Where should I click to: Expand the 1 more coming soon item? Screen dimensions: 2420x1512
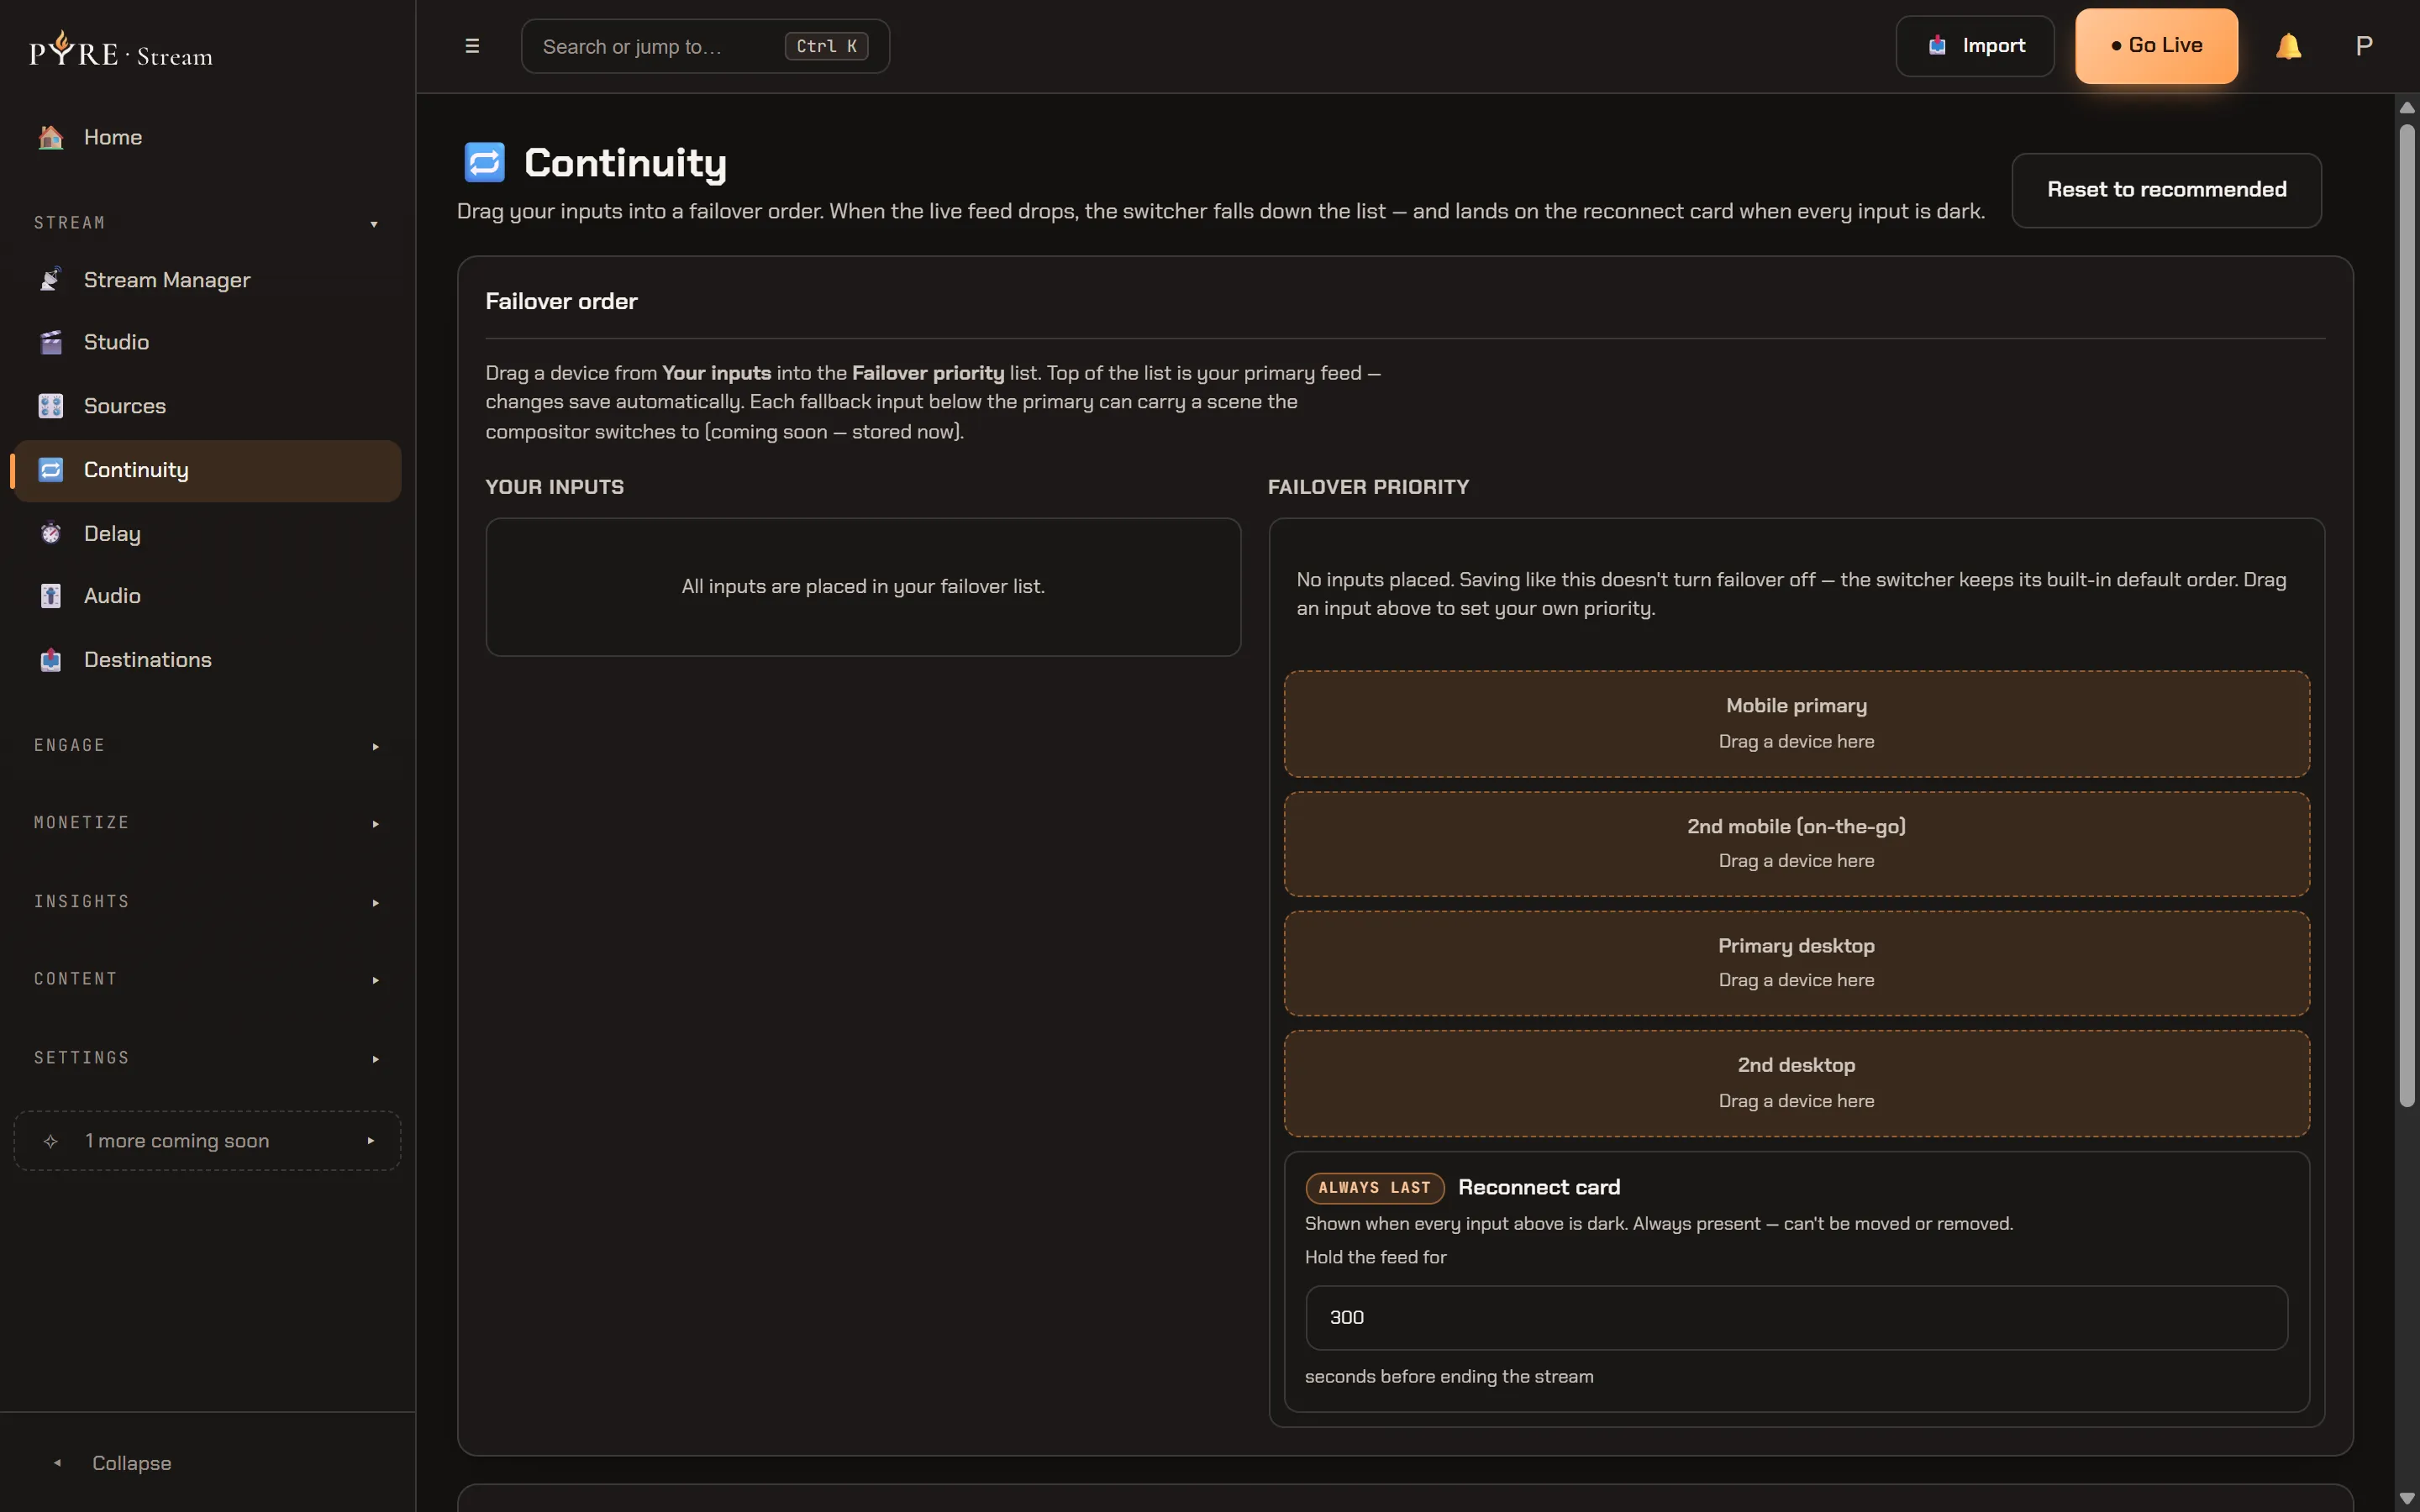(x=207, y=1141)
